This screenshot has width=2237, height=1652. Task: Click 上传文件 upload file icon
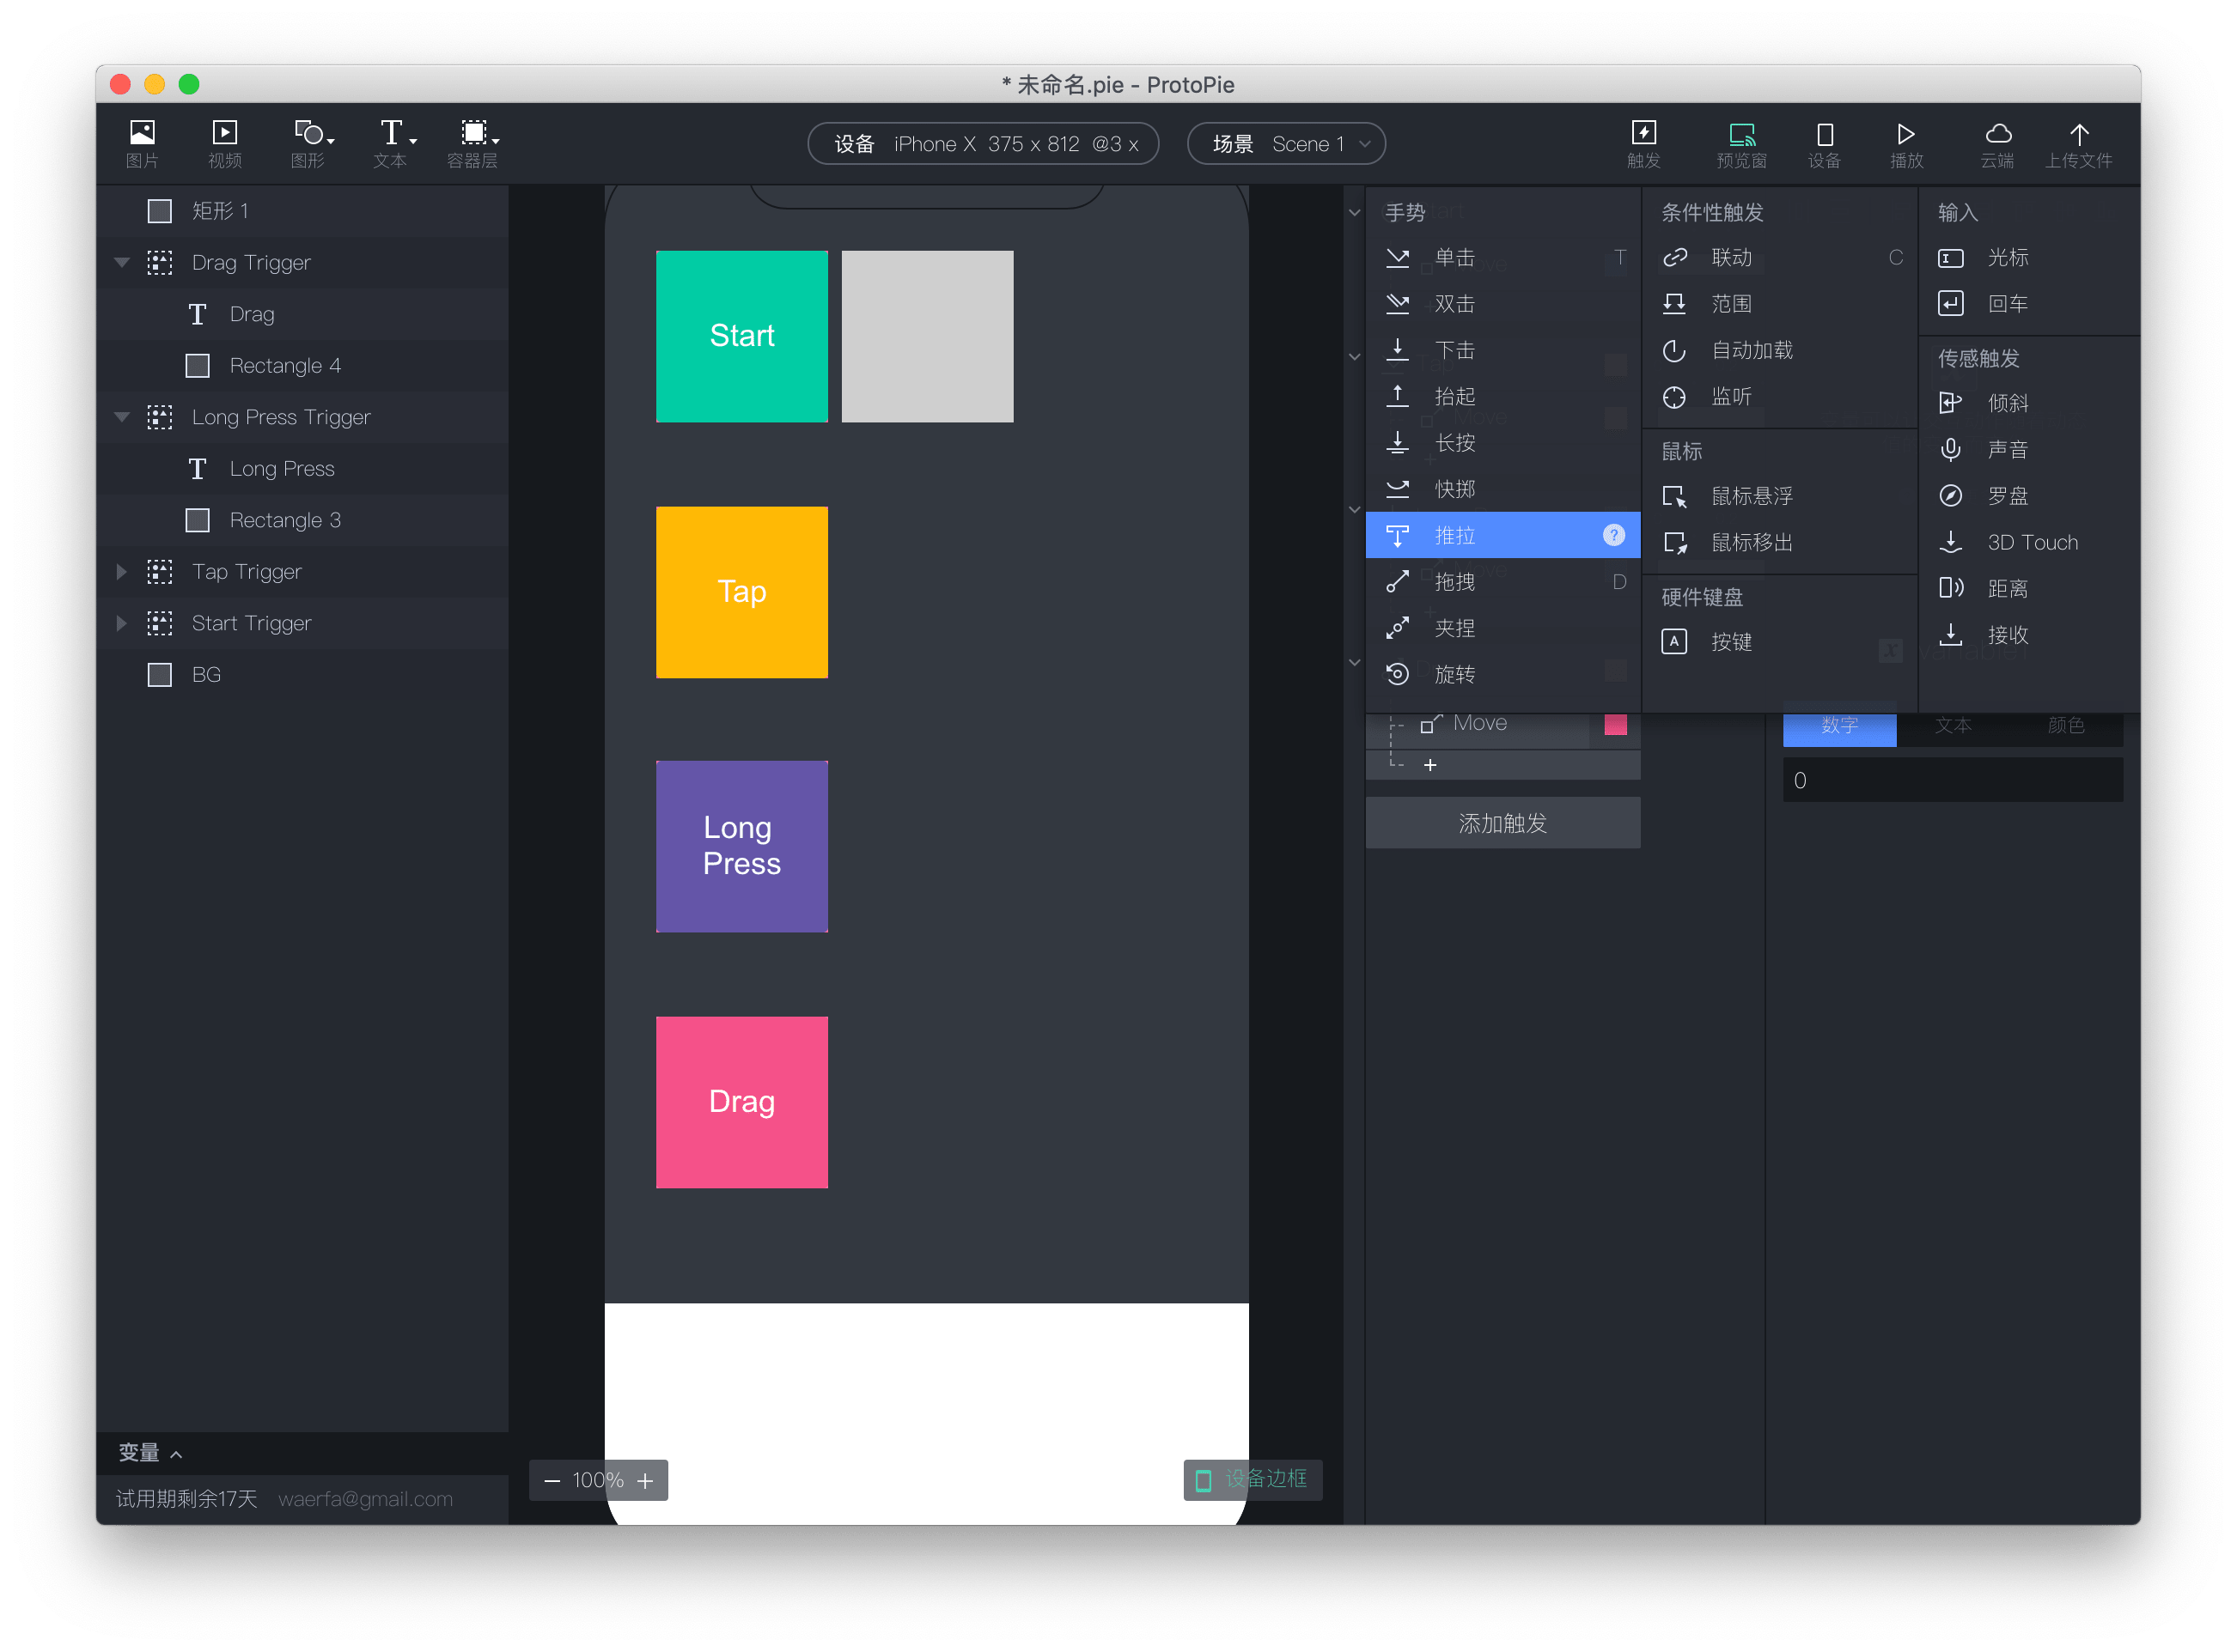coord(2079,144)
